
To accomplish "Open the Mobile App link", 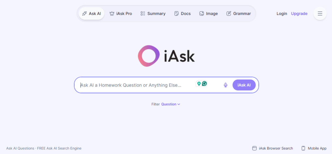I will (314, 148).
